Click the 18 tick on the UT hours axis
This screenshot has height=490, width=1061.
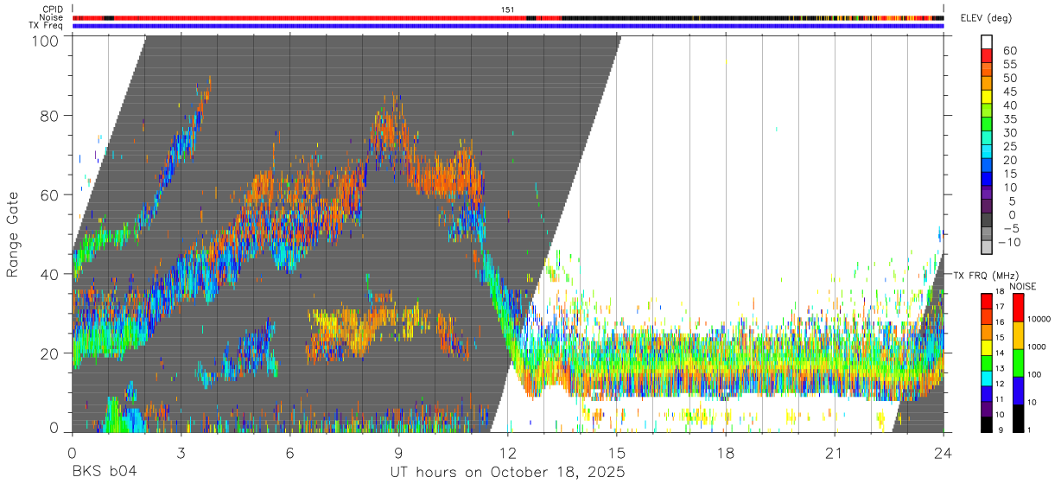(x=726, y=454)
